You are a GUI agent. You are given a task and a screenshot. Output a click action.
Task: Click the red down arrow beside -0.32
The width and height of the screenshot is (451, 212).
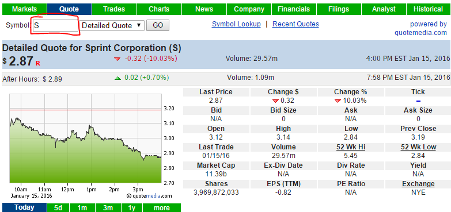[x=117, y=59]
